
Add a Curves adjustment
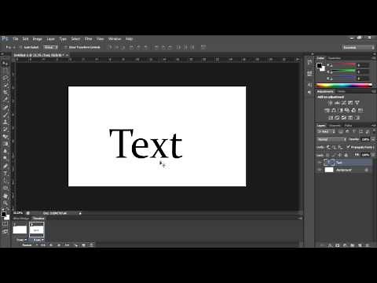(x=344, y=103)
